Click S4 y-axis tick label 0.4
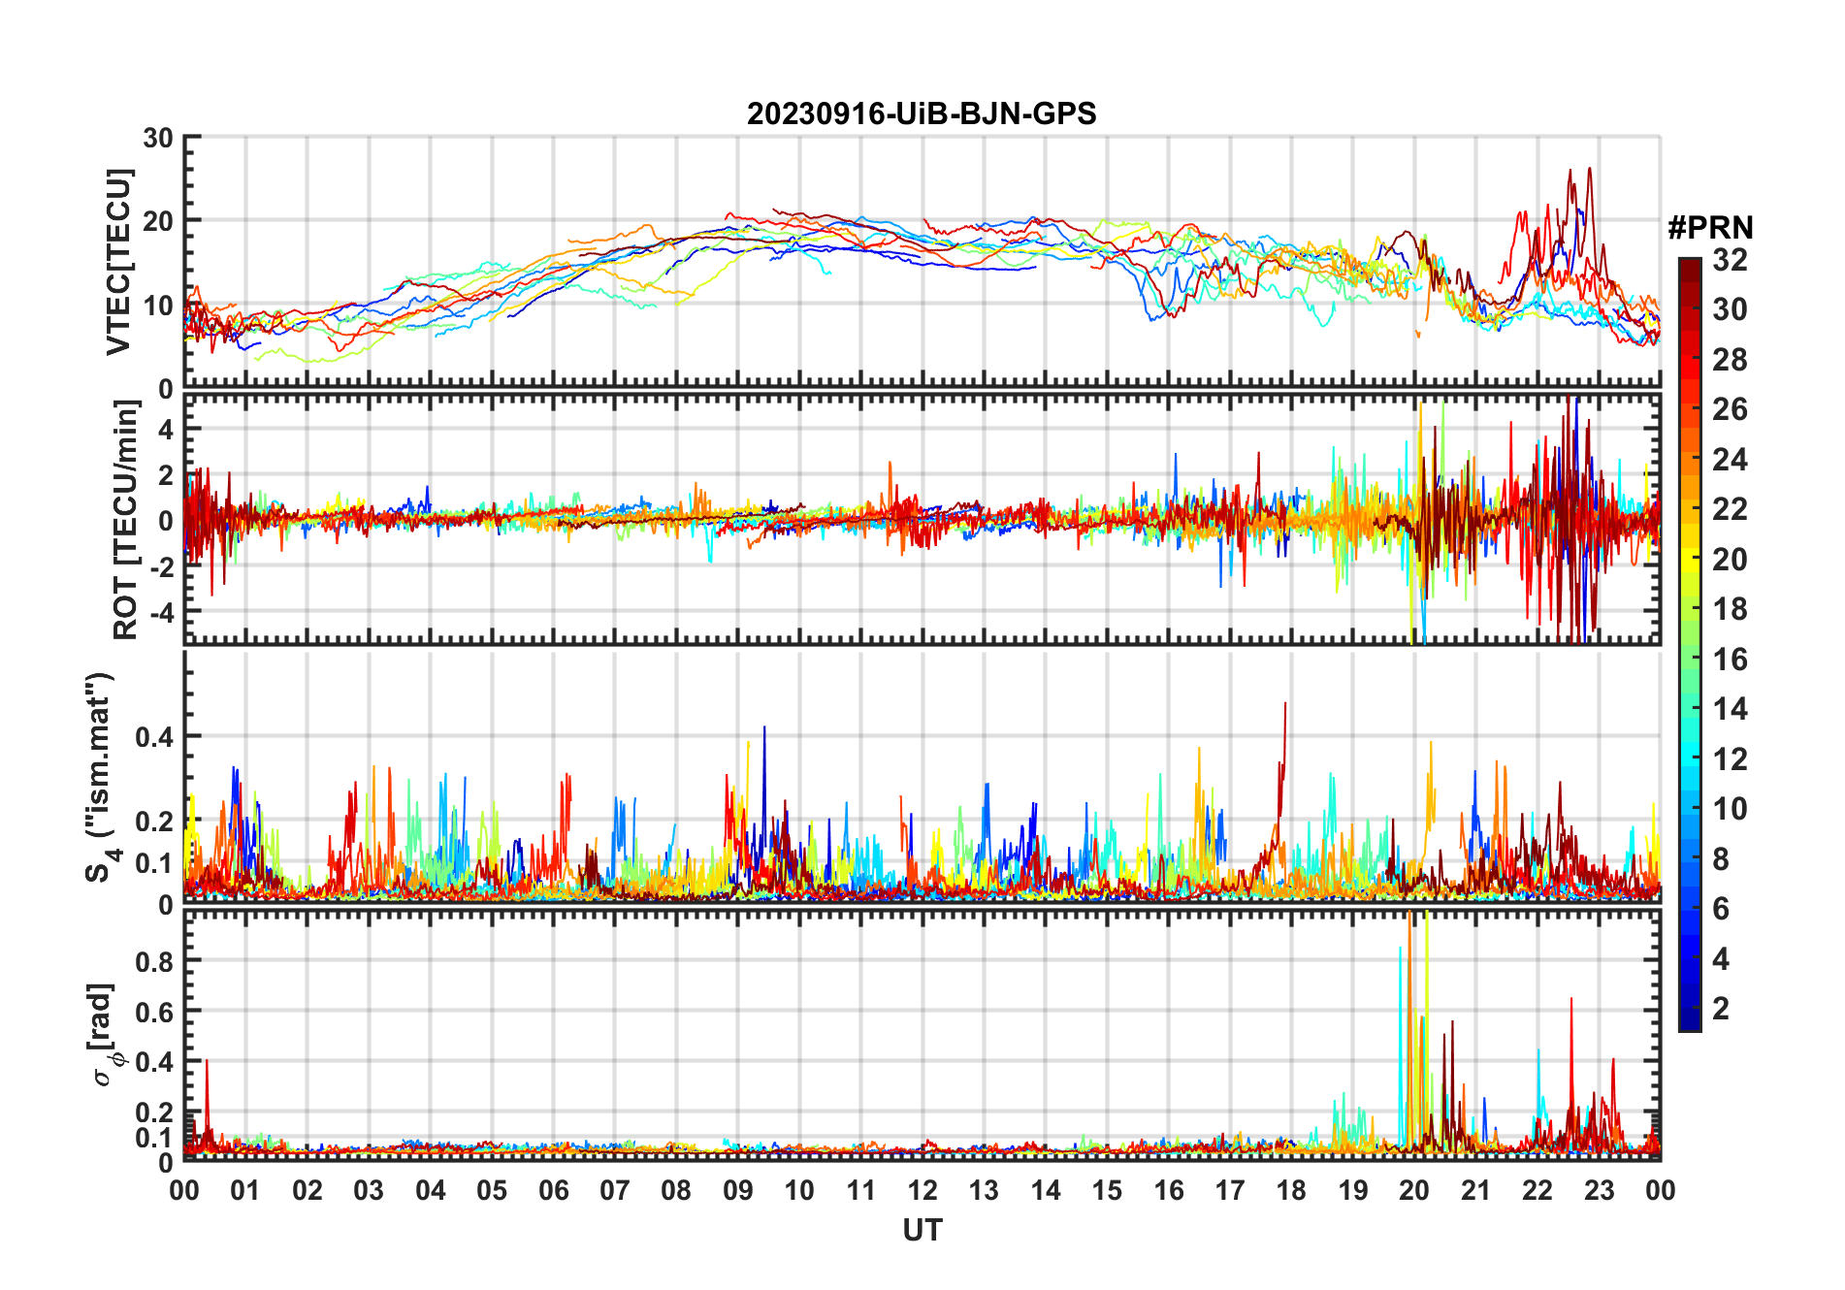This screenshot has height=1290, width=1845. click(154, 736)
